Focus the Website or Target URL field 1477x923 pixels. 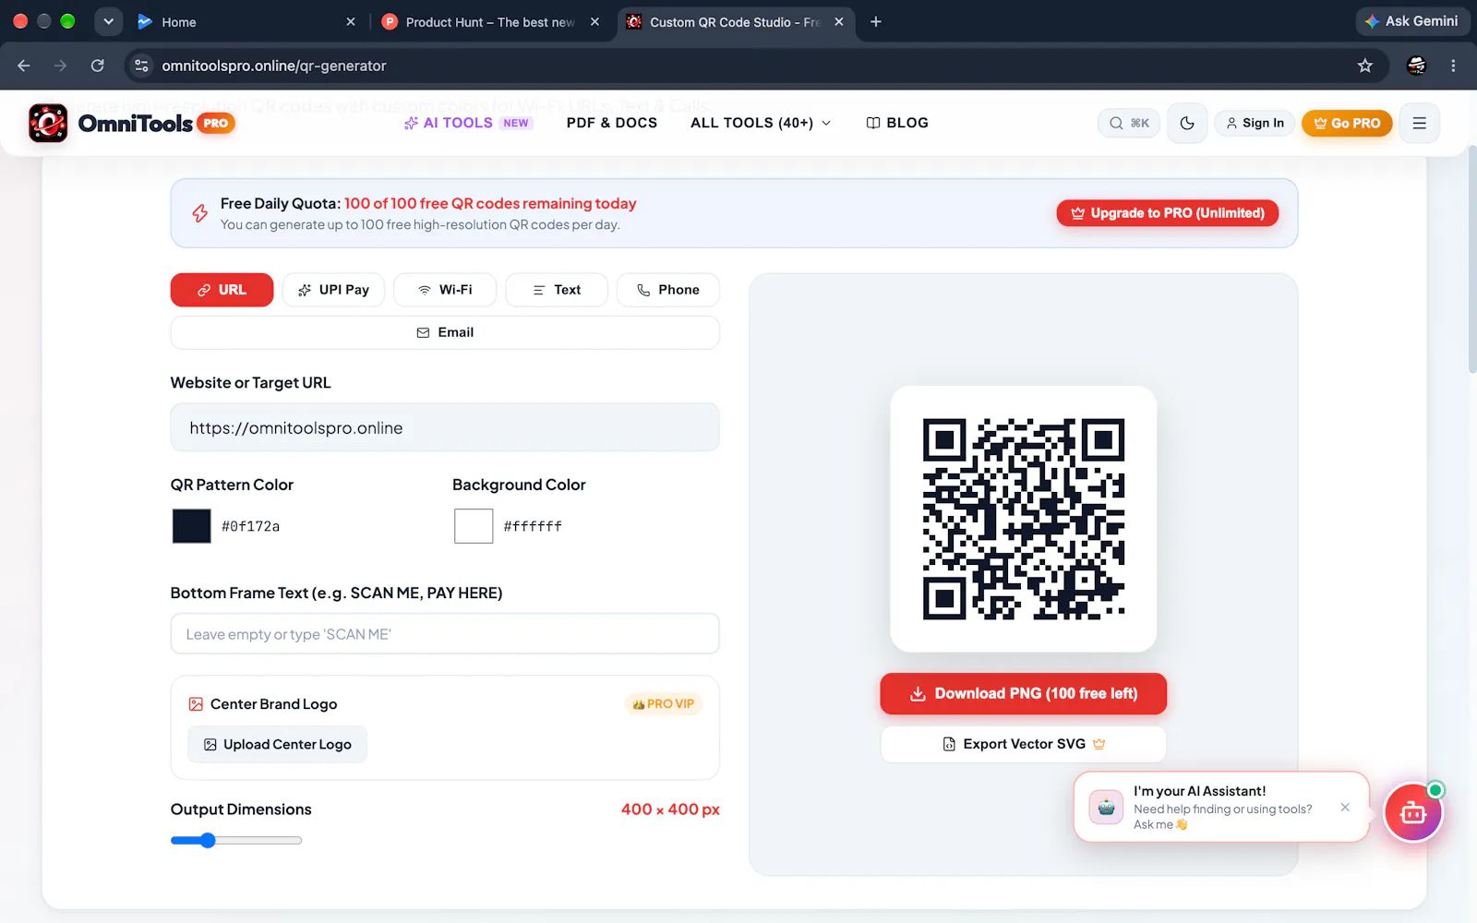[x=445, y=427]
